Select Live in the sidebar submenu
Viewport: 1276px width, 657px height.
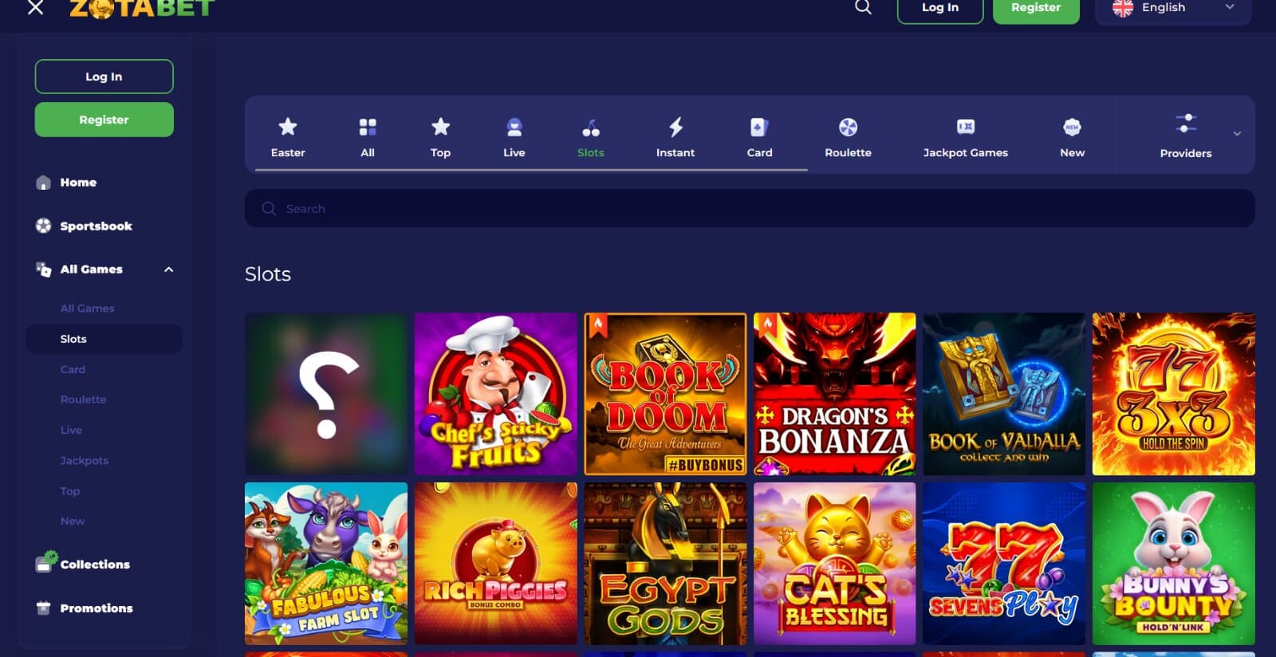[x=71, y=430]
